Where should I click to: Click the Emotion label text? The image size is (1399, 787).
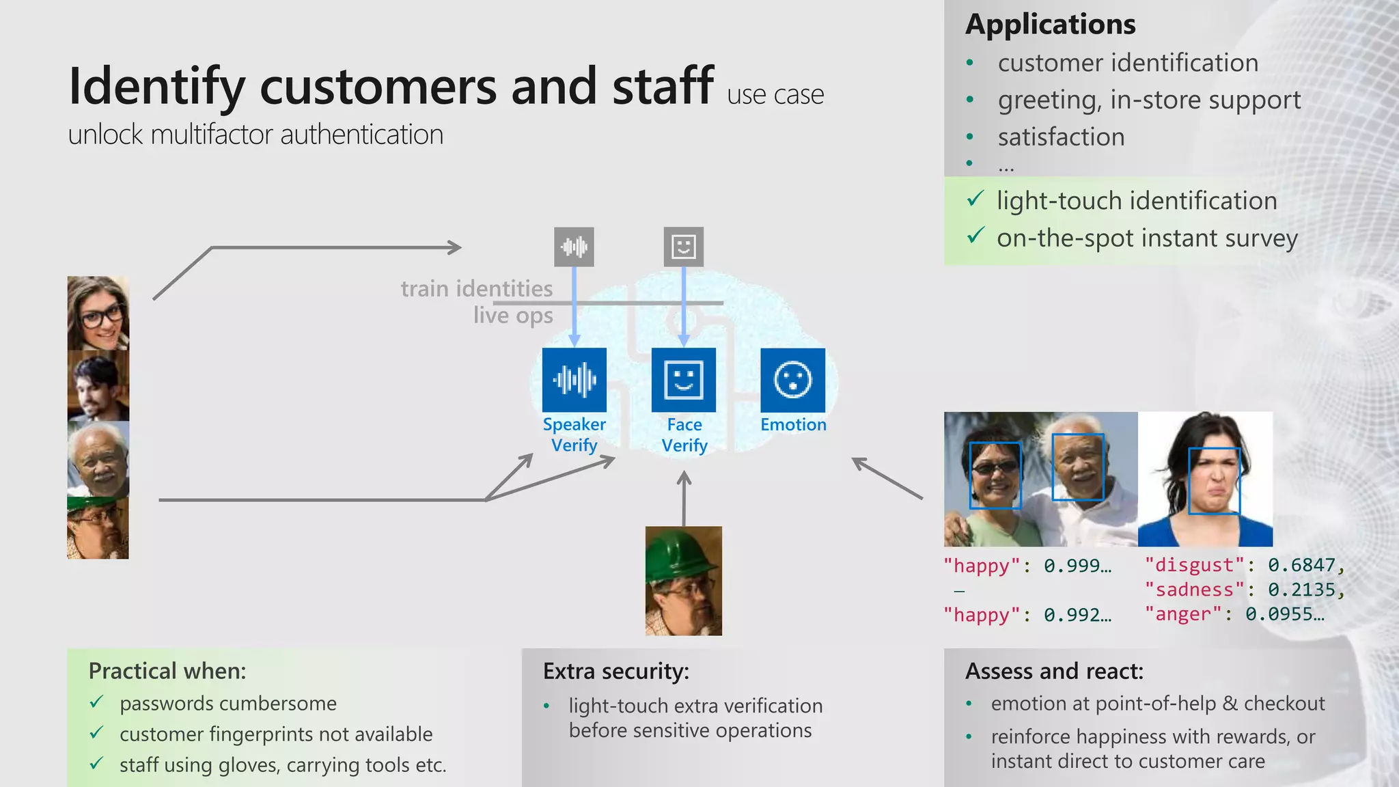pyautogui.click(x=793, y=425)
